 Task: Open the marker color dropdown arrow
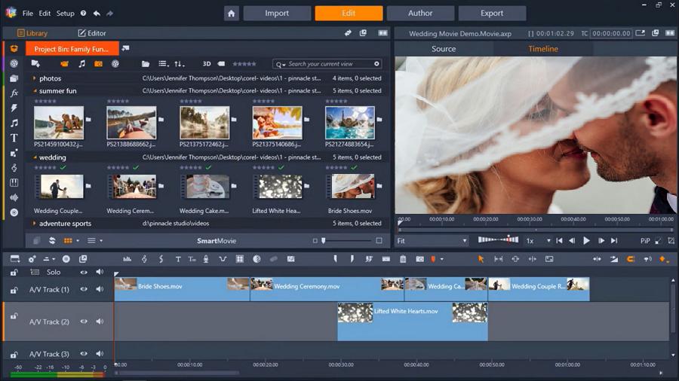point(441,259)
